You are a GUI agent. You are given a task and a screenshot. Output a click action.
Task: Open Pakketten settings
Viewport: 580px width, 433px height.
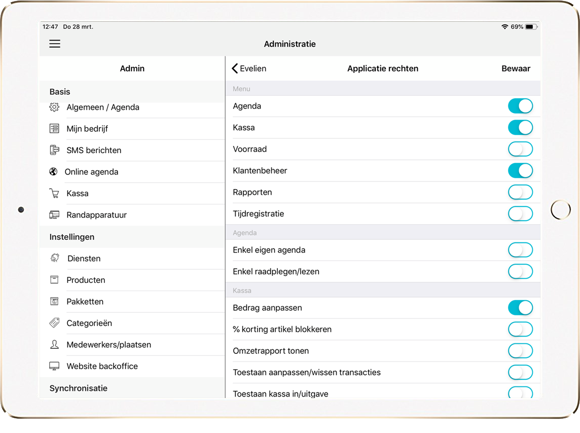(x=132, y=301)
